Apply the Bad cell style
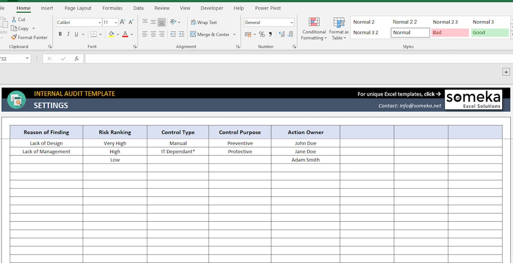This screenshot has height=263, width=513. pos(450,32)
